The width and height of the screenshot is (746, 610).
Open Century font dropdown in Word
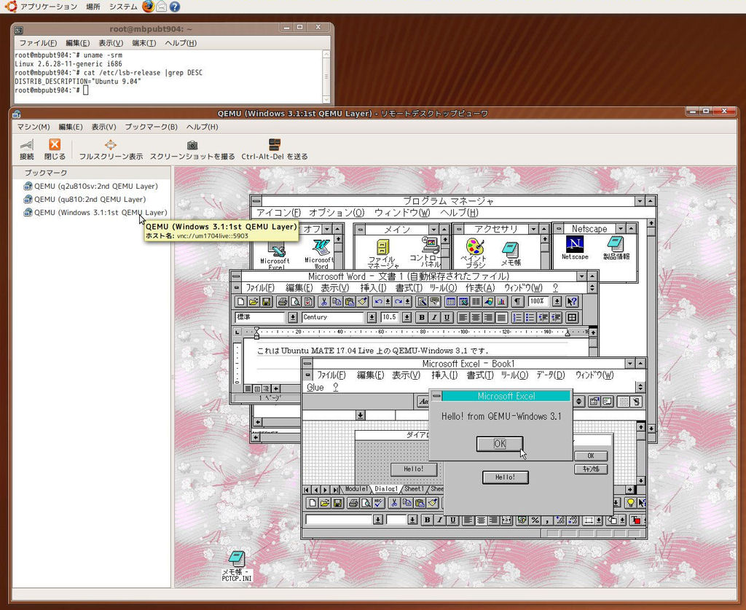coord(372,317)
